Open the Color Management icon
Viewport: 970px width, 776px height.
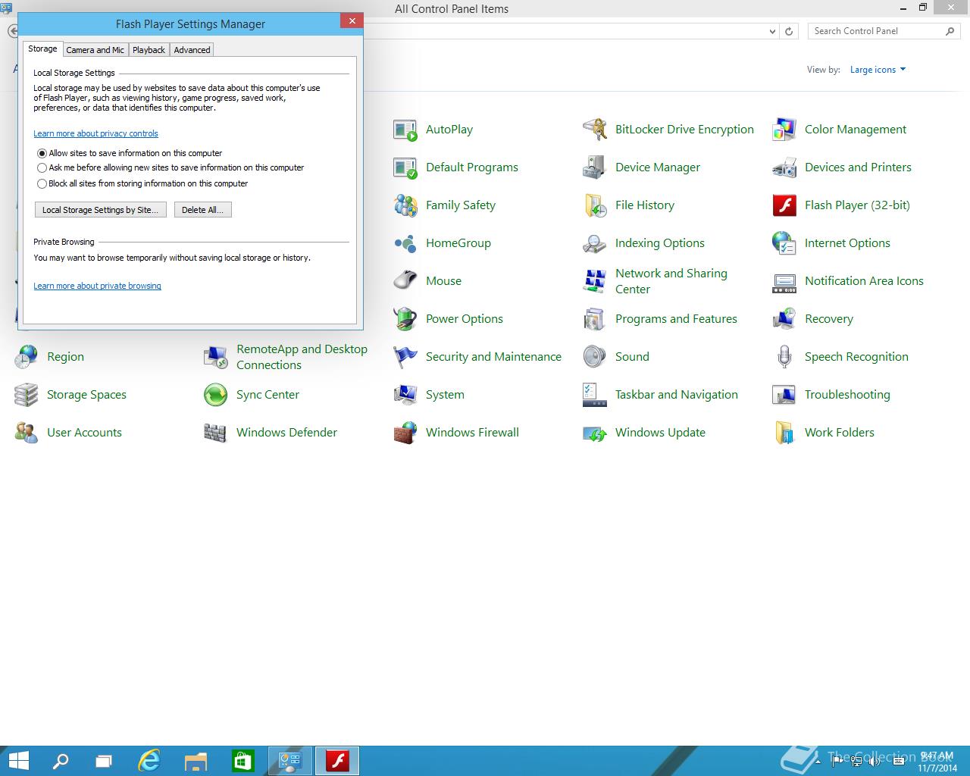pyautogui.click(x=784, y=130)
